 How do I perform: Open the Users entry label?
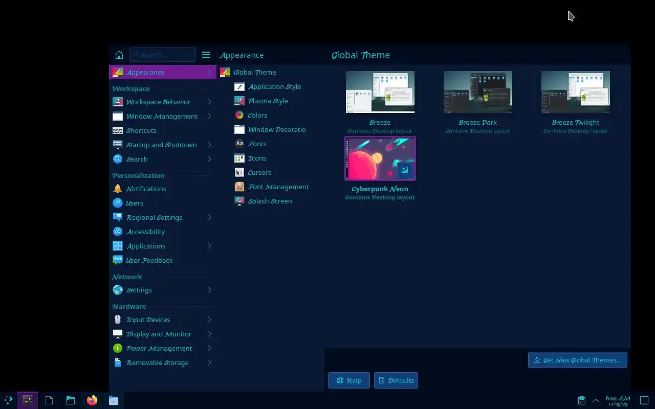(135, 203)
